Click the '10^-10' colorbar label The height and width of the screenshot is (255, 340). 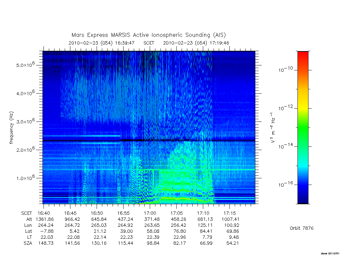coord(285,69)
